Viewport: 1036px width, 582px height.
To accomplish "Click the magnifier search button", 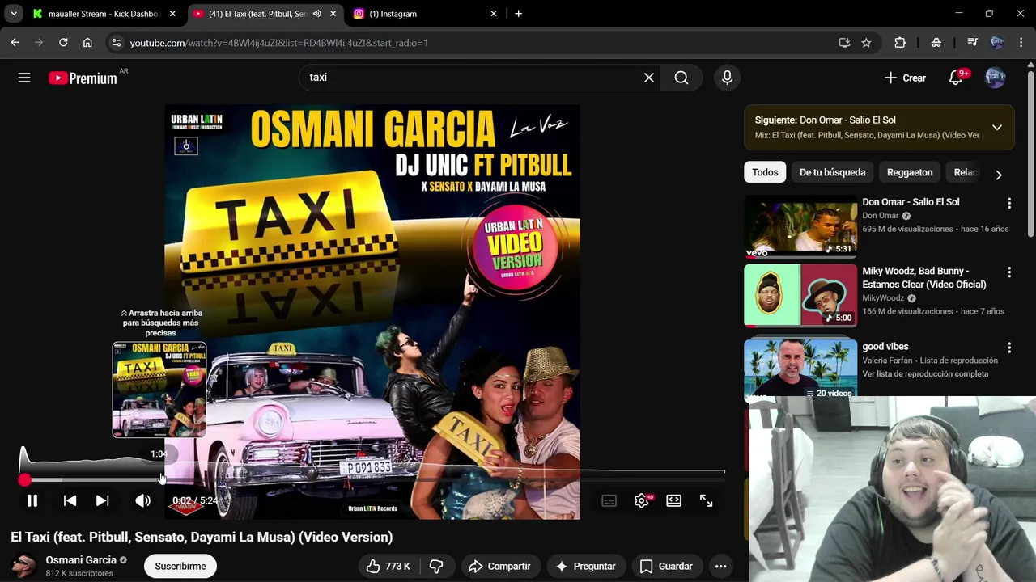I will coord(681,78).
